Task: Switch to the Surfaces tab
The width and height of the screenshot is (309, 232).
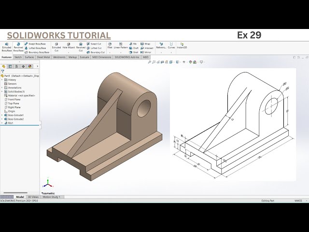Action: (x=29, y=57)
